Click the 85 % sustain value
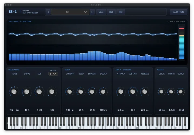The height and width of the screenshot is (135, 194). [x=133, y=110]
